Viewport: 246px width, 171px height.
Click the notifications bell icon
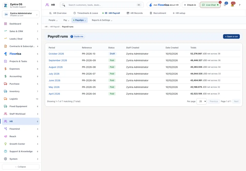(232, 5)
